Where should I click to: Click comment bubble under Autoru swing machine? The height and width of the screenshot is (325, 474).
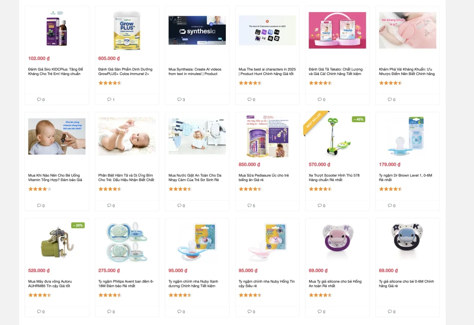tap(39, 312)
